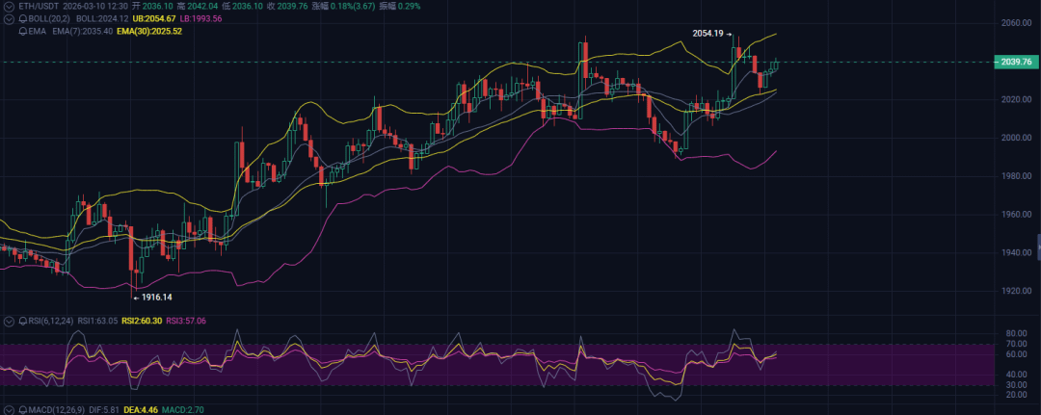Click the 2000.00 price axis label
This screenshot has height=415, width=1041.
tap(1016, 138)
